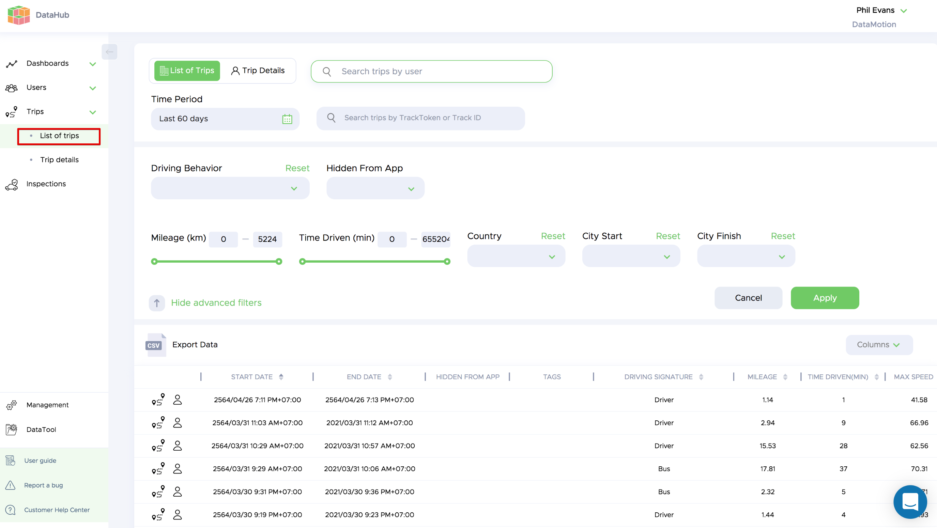Click the Customer Help Center question icon
Screen dimensions: 937x528
pos(11,510)
